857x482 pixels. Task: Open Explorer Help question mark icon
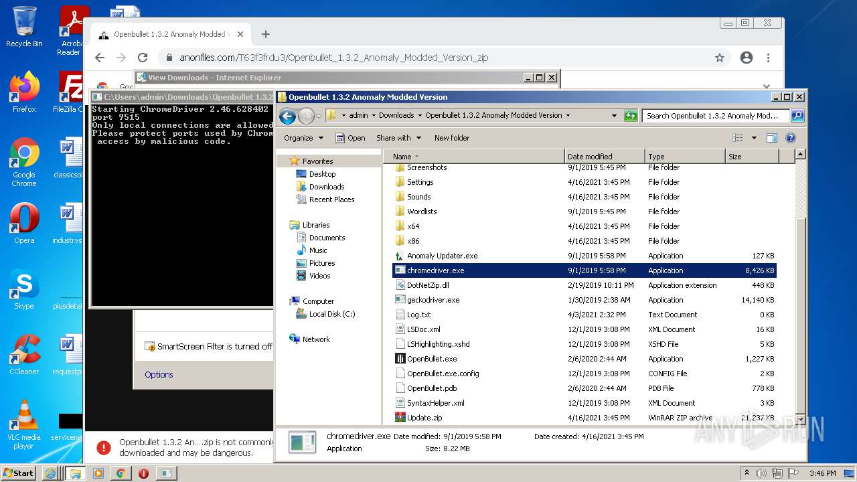tap(790, 138)
